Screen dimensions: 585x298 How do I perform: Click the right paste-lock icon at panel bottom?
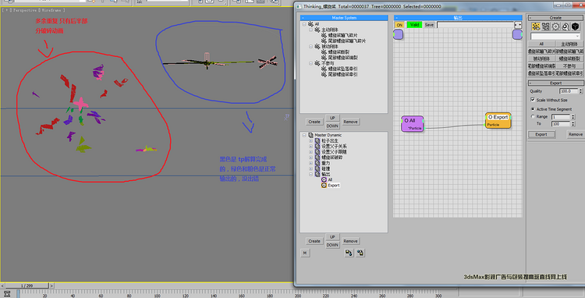point(360,253)
